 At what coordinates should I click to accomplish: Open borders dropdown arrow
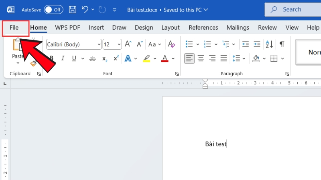282,58
